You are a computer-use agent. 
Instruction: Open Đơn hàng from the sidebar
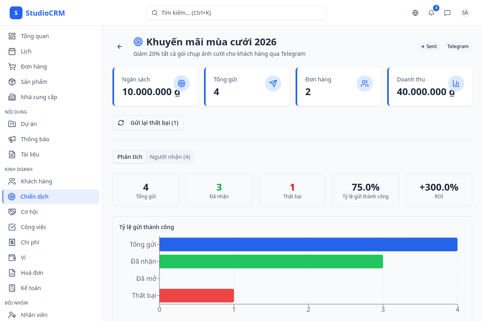click(33, 66)
